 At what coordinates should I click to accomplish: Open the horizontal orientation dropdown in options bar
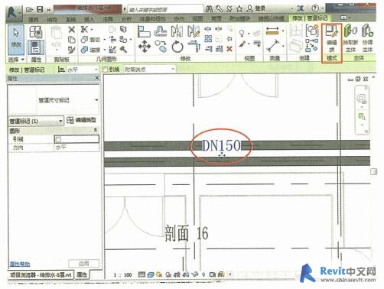tap(82, 70)
